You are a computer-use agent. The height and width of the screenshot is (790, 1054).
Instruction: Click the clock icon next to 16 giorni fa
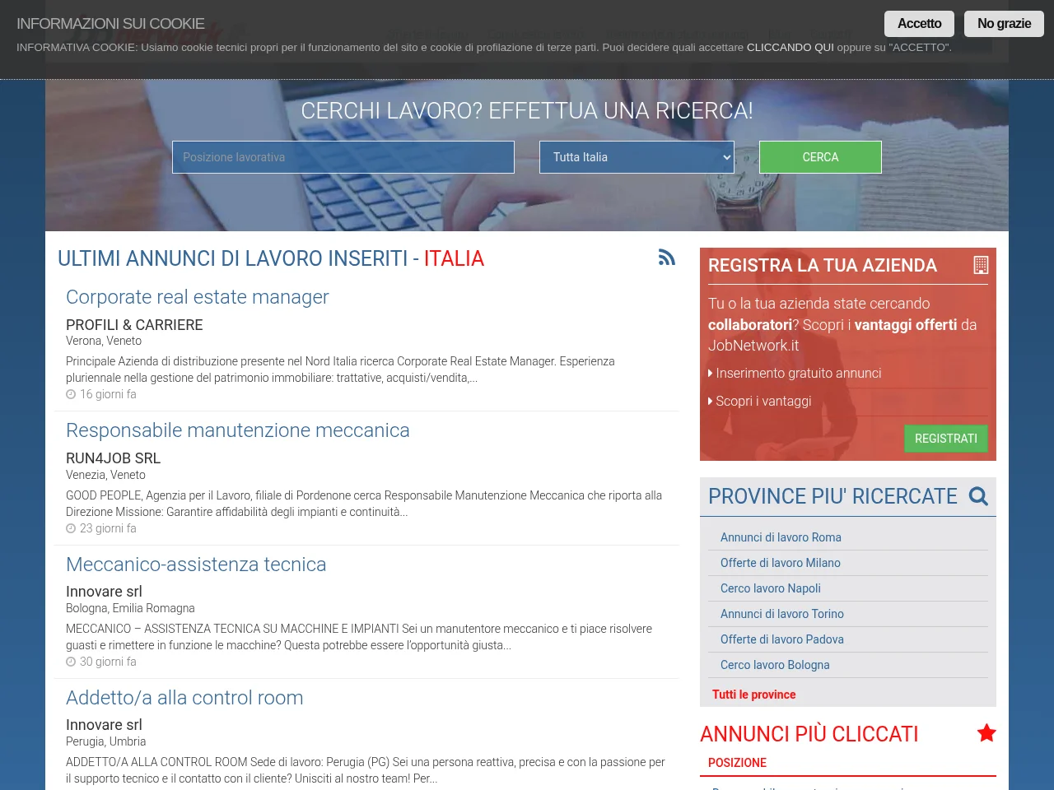[71, 395]
